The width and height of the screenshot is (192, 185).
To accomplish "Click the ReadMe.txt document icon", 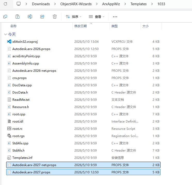I will click(9, 99).
